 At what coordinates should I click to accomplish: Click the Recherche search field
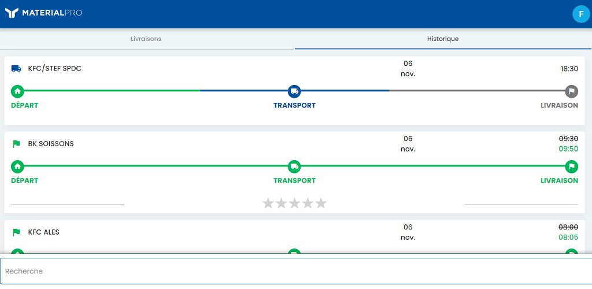click(x=296, y=271)
